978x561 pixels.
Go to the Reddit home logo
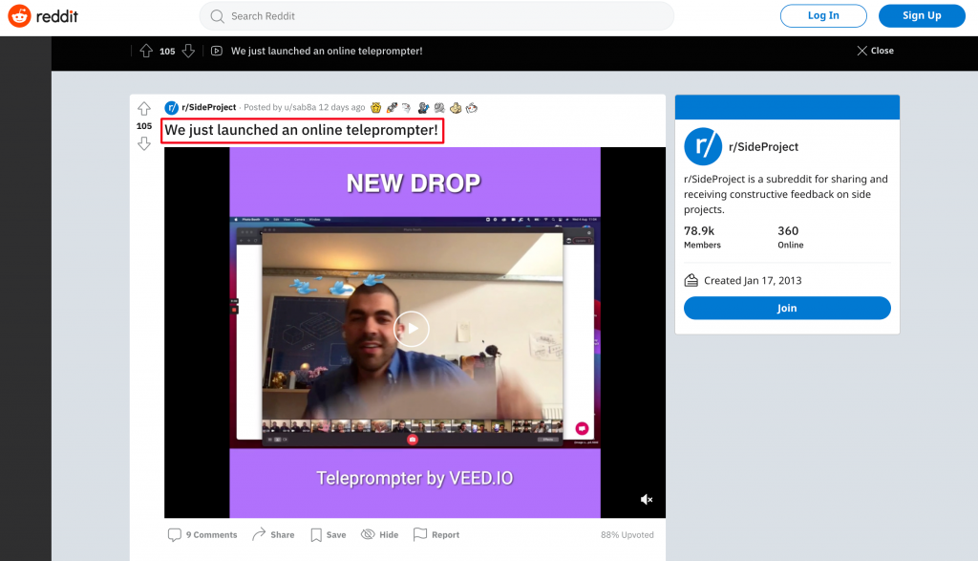click(x=43, y=16)
